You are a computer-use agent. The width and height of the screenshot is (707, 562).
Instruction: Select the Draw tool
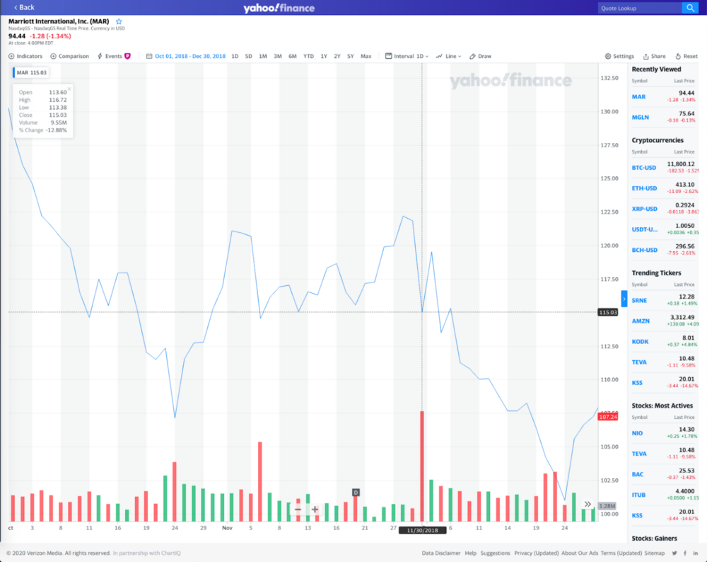[x=480, y=56]
